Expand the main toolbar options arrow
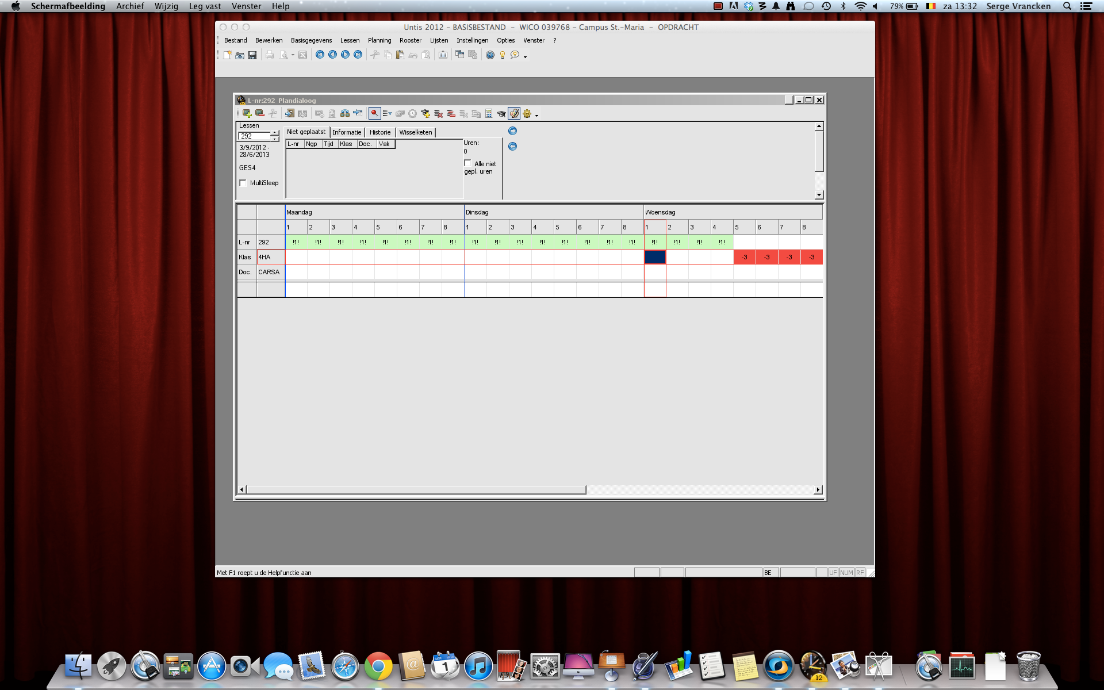 pos(525,57)
